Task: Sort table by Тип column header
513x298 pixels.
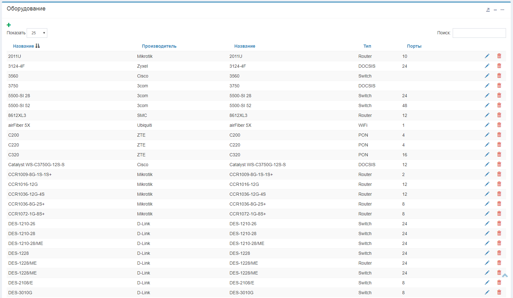Action: (x=367, y=46)
